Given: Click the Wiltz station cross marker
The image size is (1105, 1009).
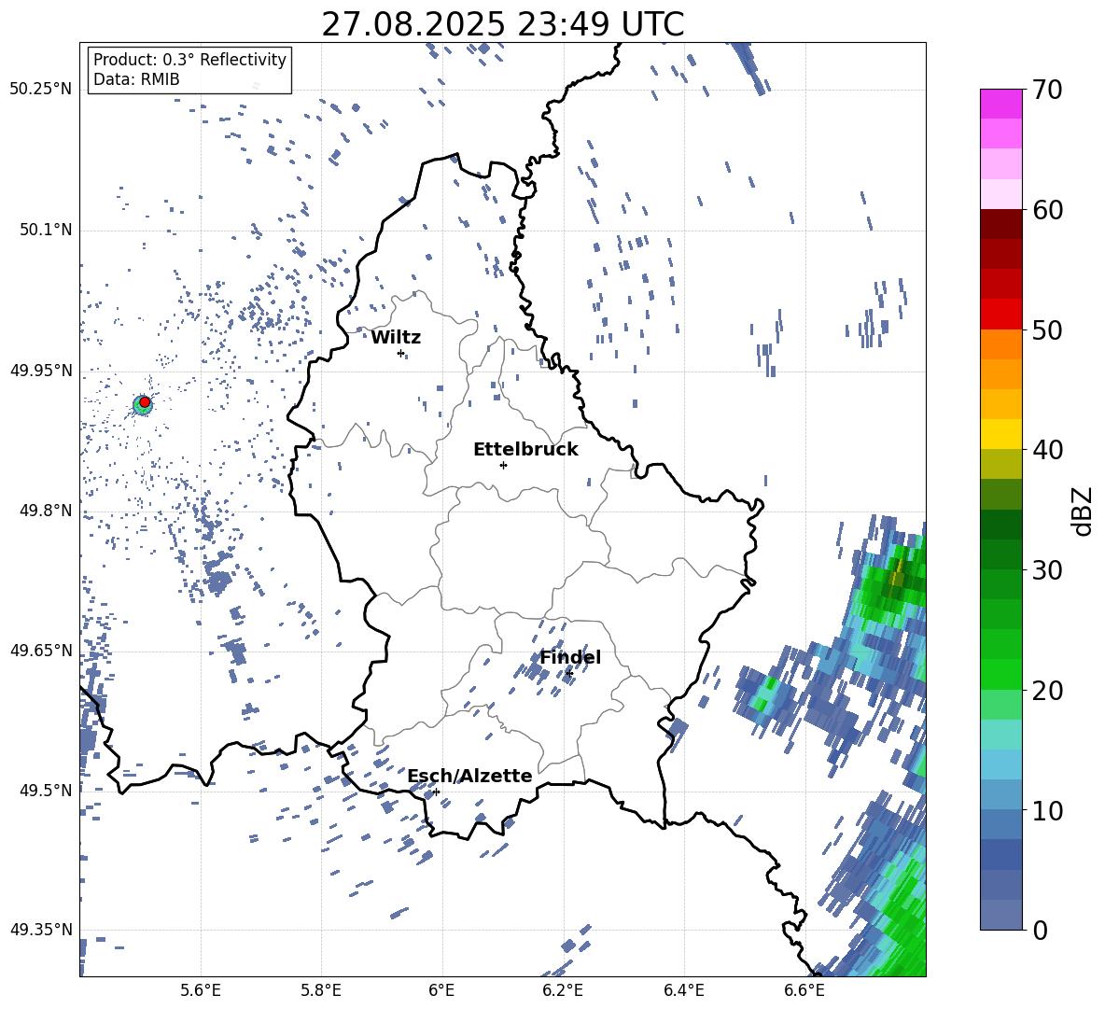Looking at the screenshot, I should (x=401, y=353).
